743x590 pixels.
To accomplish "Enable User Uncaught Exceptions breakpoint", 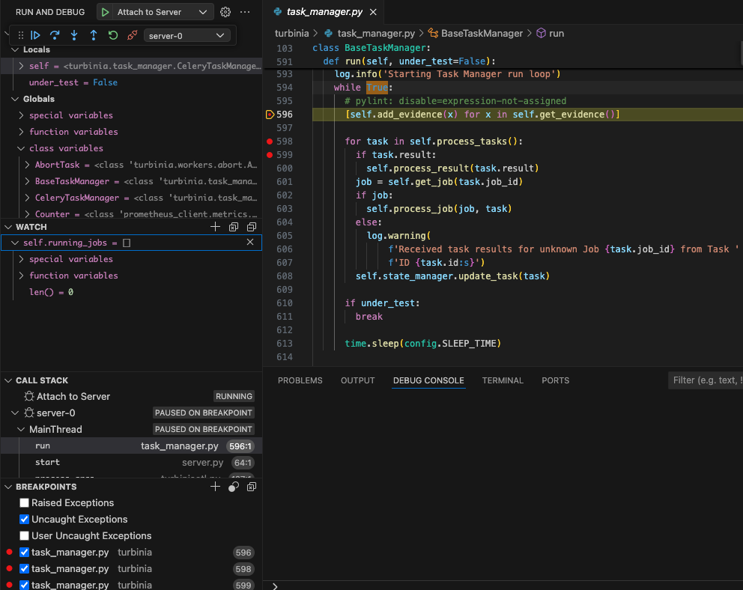I will click(x=24, y=535).
